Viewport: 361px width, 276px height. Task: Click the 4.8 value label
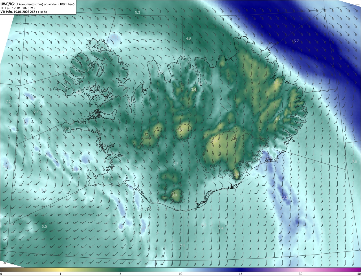point(189,39)
